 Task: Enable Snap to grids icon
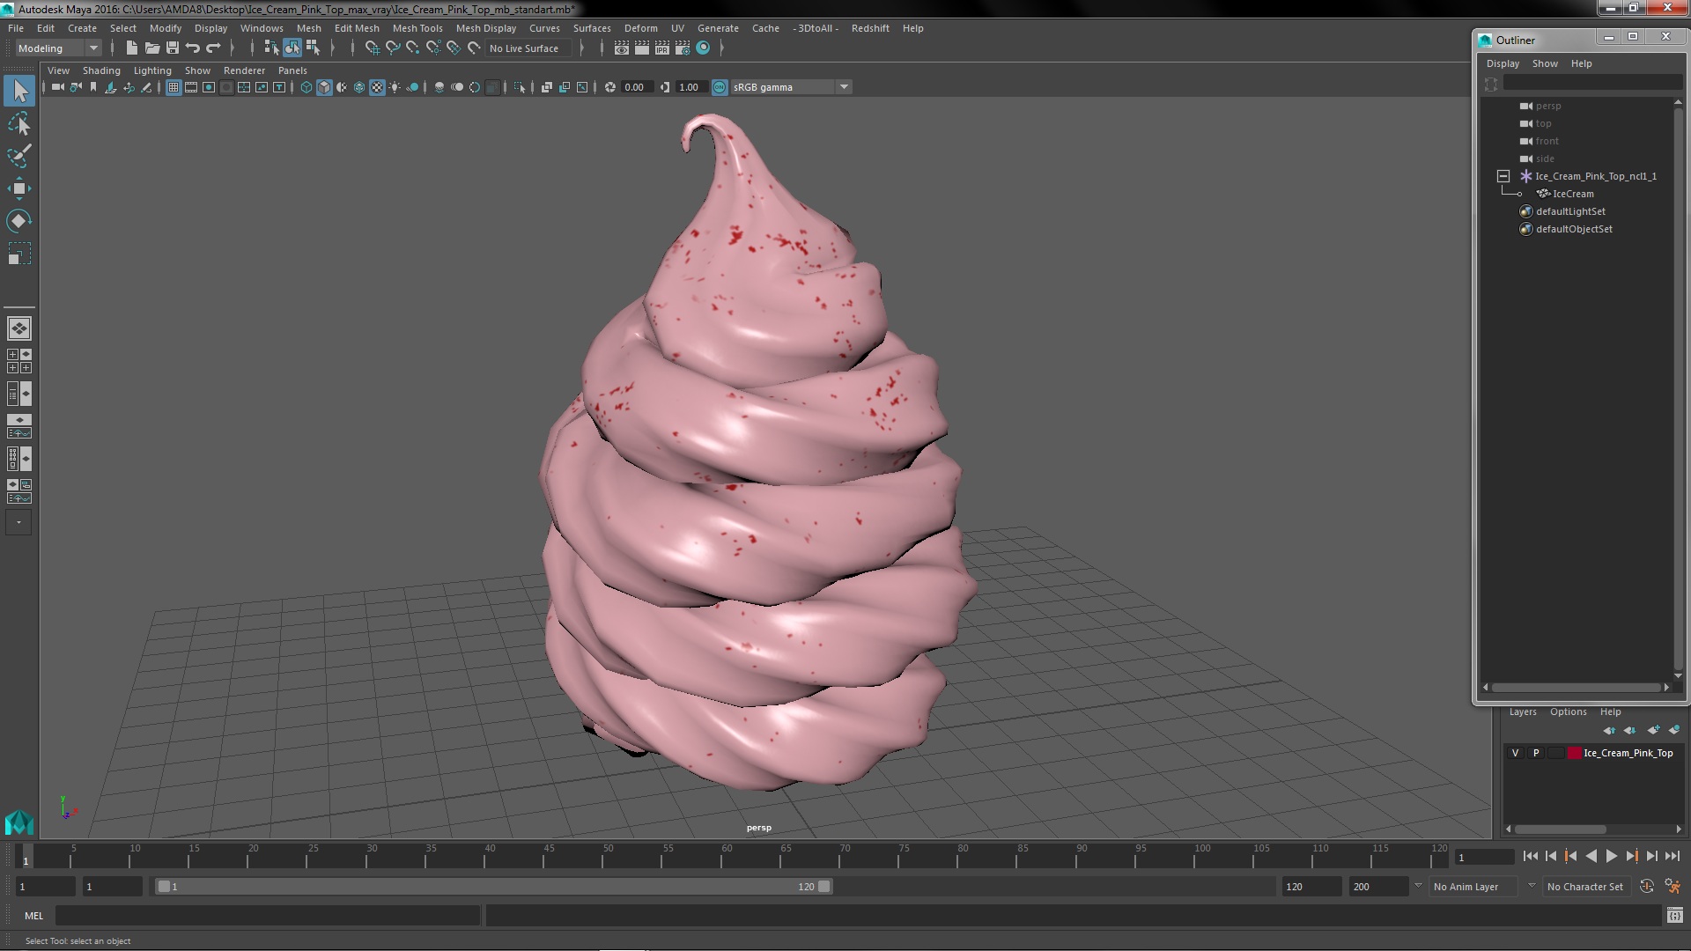pos(372,48)
